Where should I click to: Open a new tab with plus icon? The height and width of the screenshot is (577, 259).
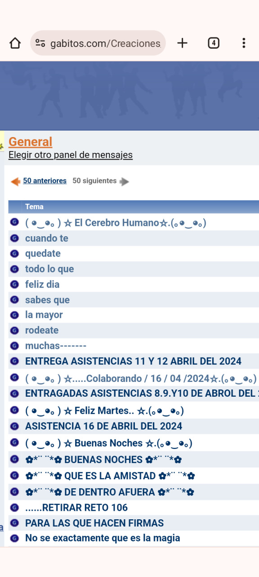182,43
